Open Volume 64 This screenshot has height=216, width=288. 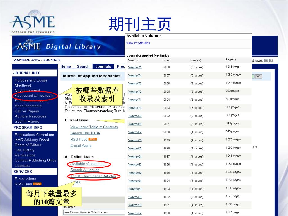point(135,156)
